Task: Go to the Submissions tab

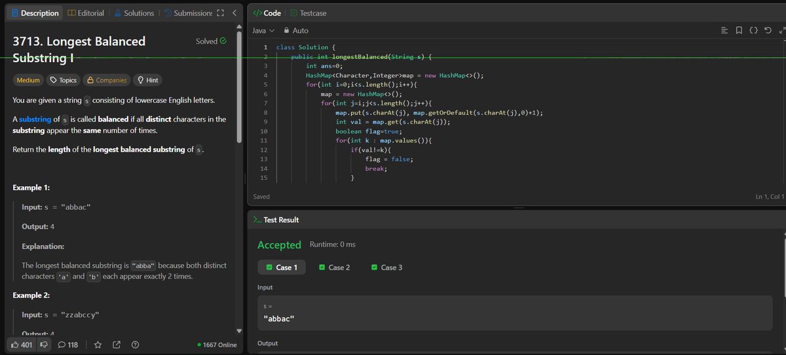Action: click(188, 13)
